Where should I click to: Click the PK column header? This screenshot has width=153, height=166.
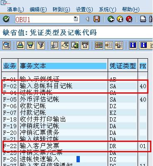click(x=143, y=66)
